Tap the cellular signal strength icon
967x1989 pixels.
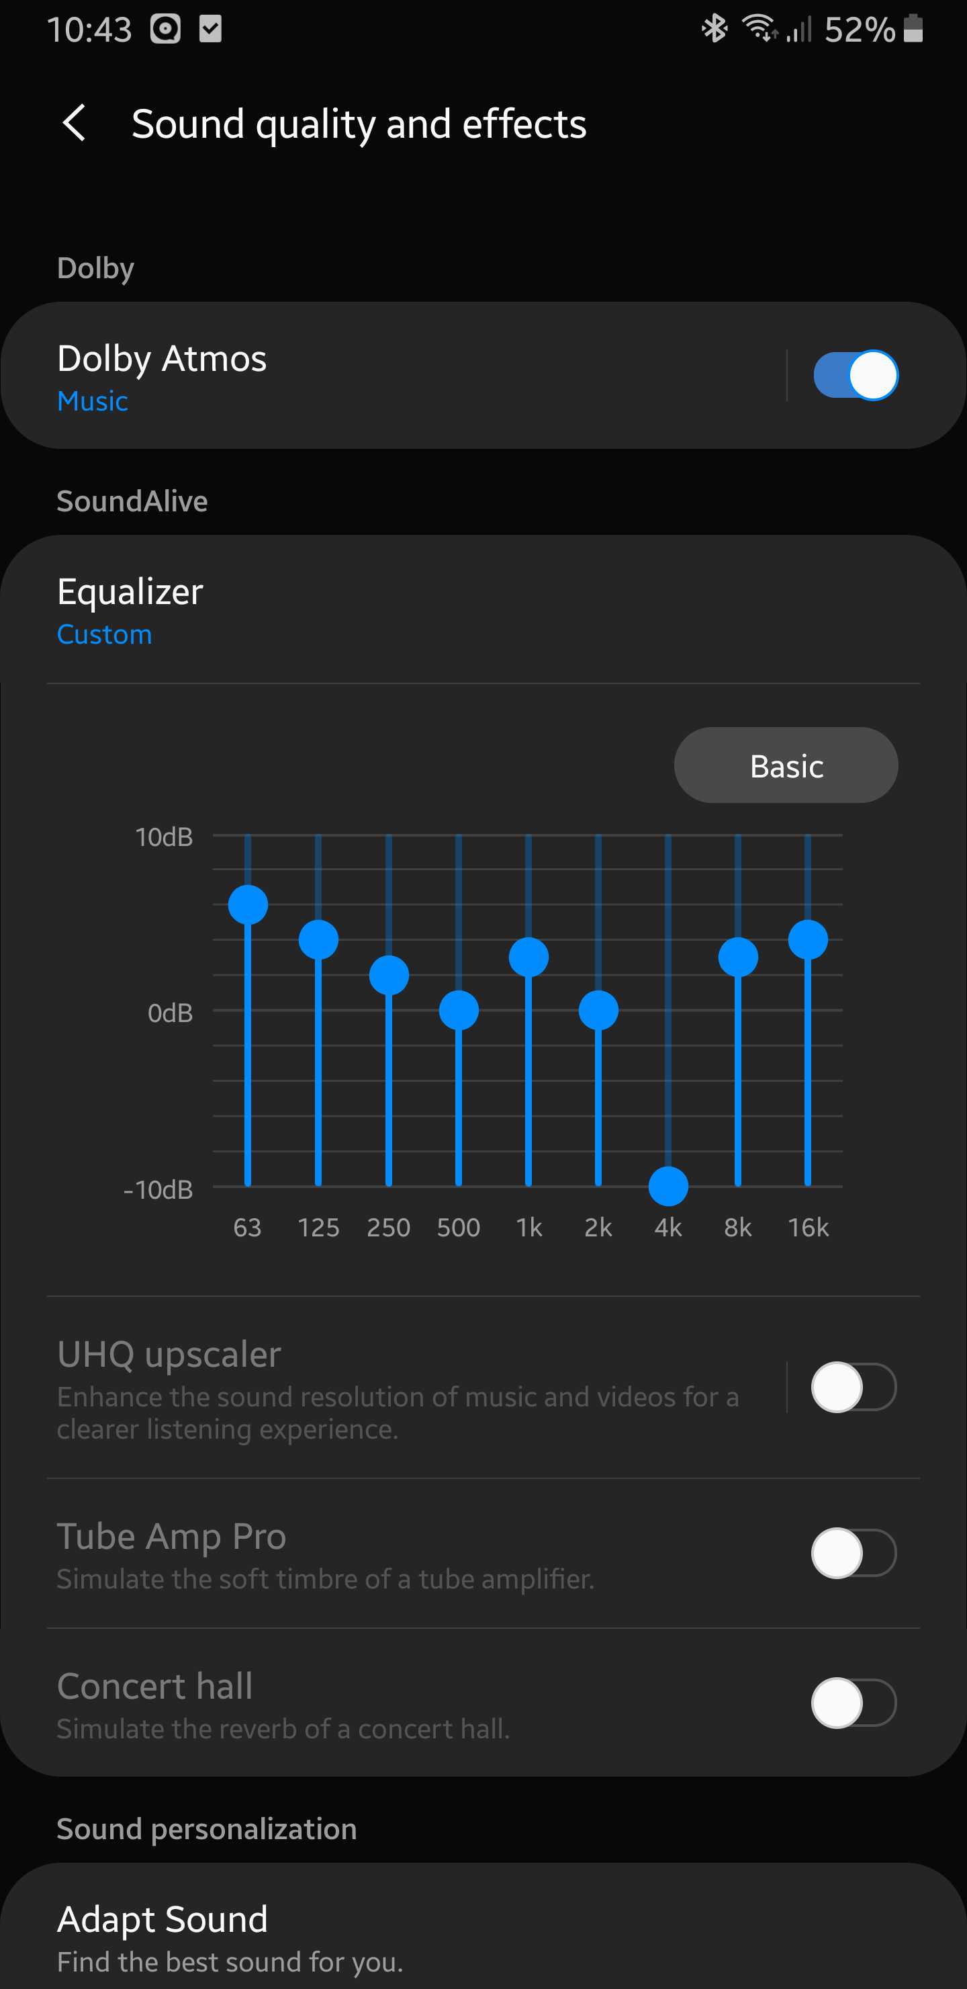tap(798, 30)
